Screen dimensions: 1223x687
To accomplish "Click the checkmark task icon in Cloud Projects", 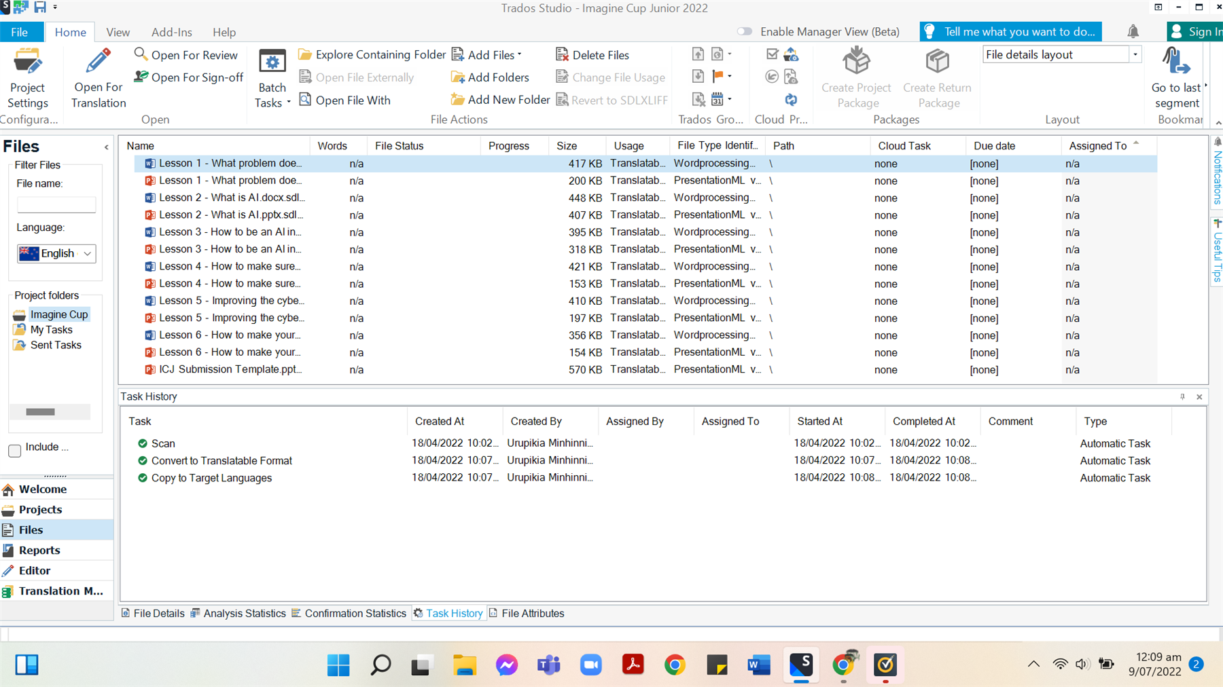I will click(772, 54).
